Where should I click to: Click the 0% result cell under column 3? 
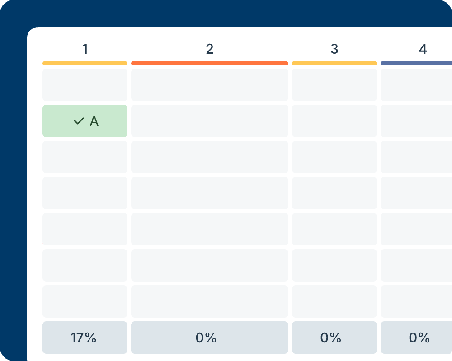[x=334, y=337]
